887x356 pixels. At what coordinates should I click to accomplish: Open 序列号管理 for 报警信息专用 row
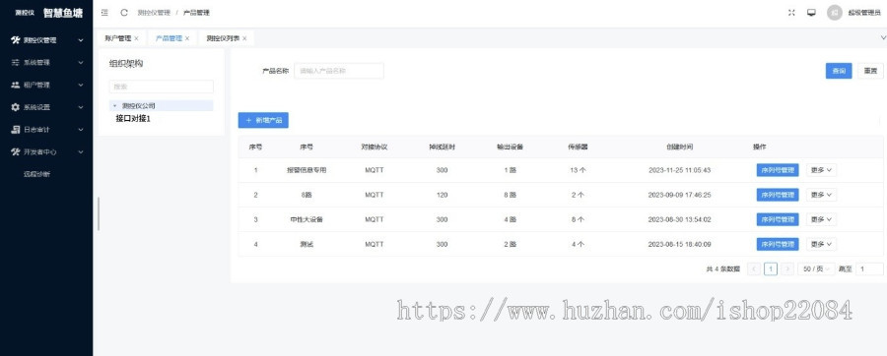778,170
